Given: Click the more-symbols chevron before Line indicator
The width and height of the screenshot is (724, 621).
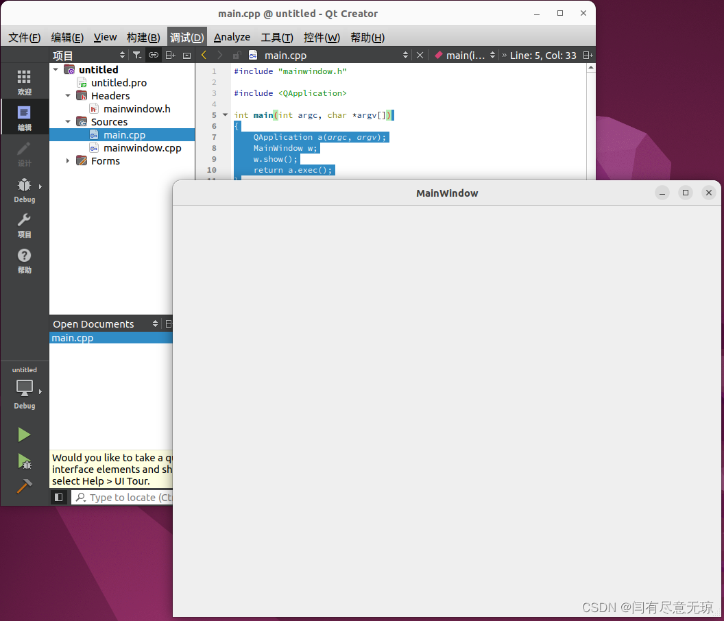Looking at the screenshot, I should click(x=504, y=56).
